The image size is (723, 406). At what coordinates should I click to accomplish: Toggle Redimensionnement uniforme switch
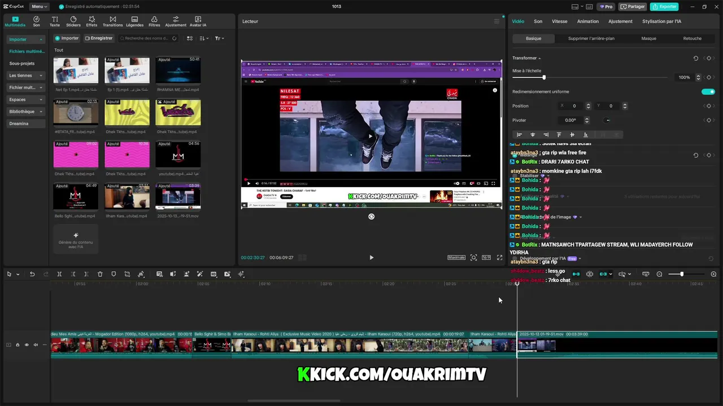(708, 92)
